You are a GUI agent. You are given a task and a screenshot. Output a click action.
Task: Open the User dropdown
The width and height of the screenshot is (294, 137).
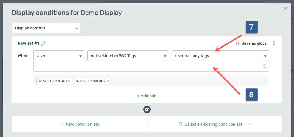tap(59, 56)
